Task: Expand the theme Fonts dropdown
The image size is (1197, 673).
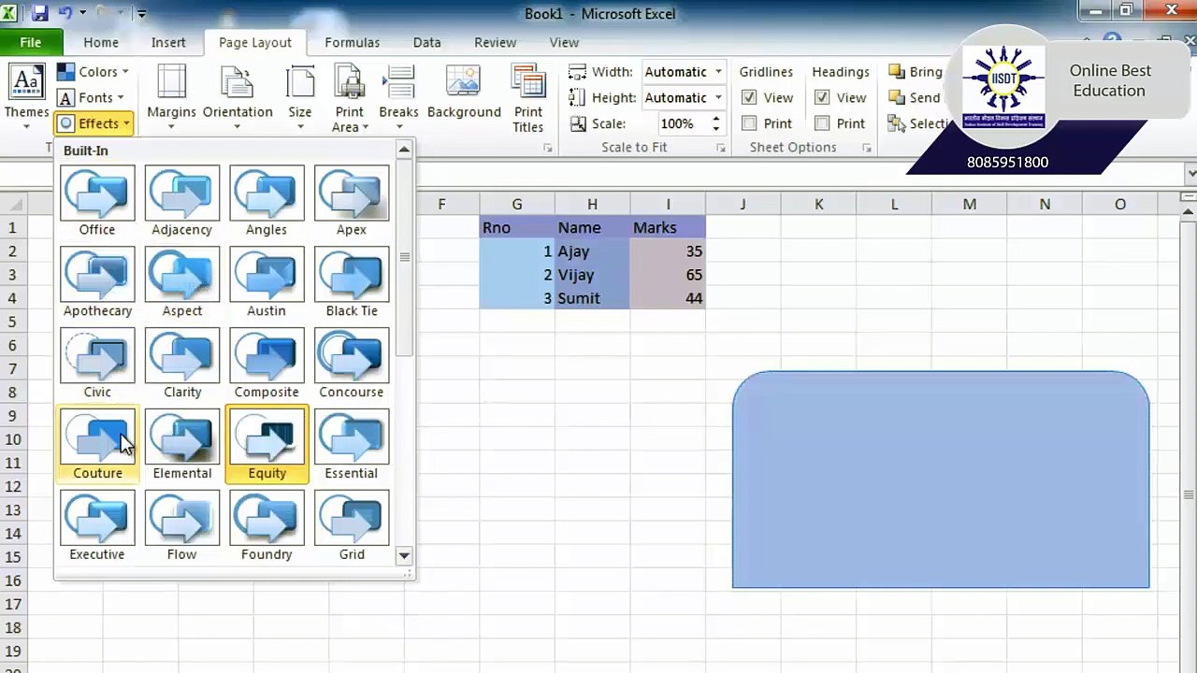Action: coord(91,97)
